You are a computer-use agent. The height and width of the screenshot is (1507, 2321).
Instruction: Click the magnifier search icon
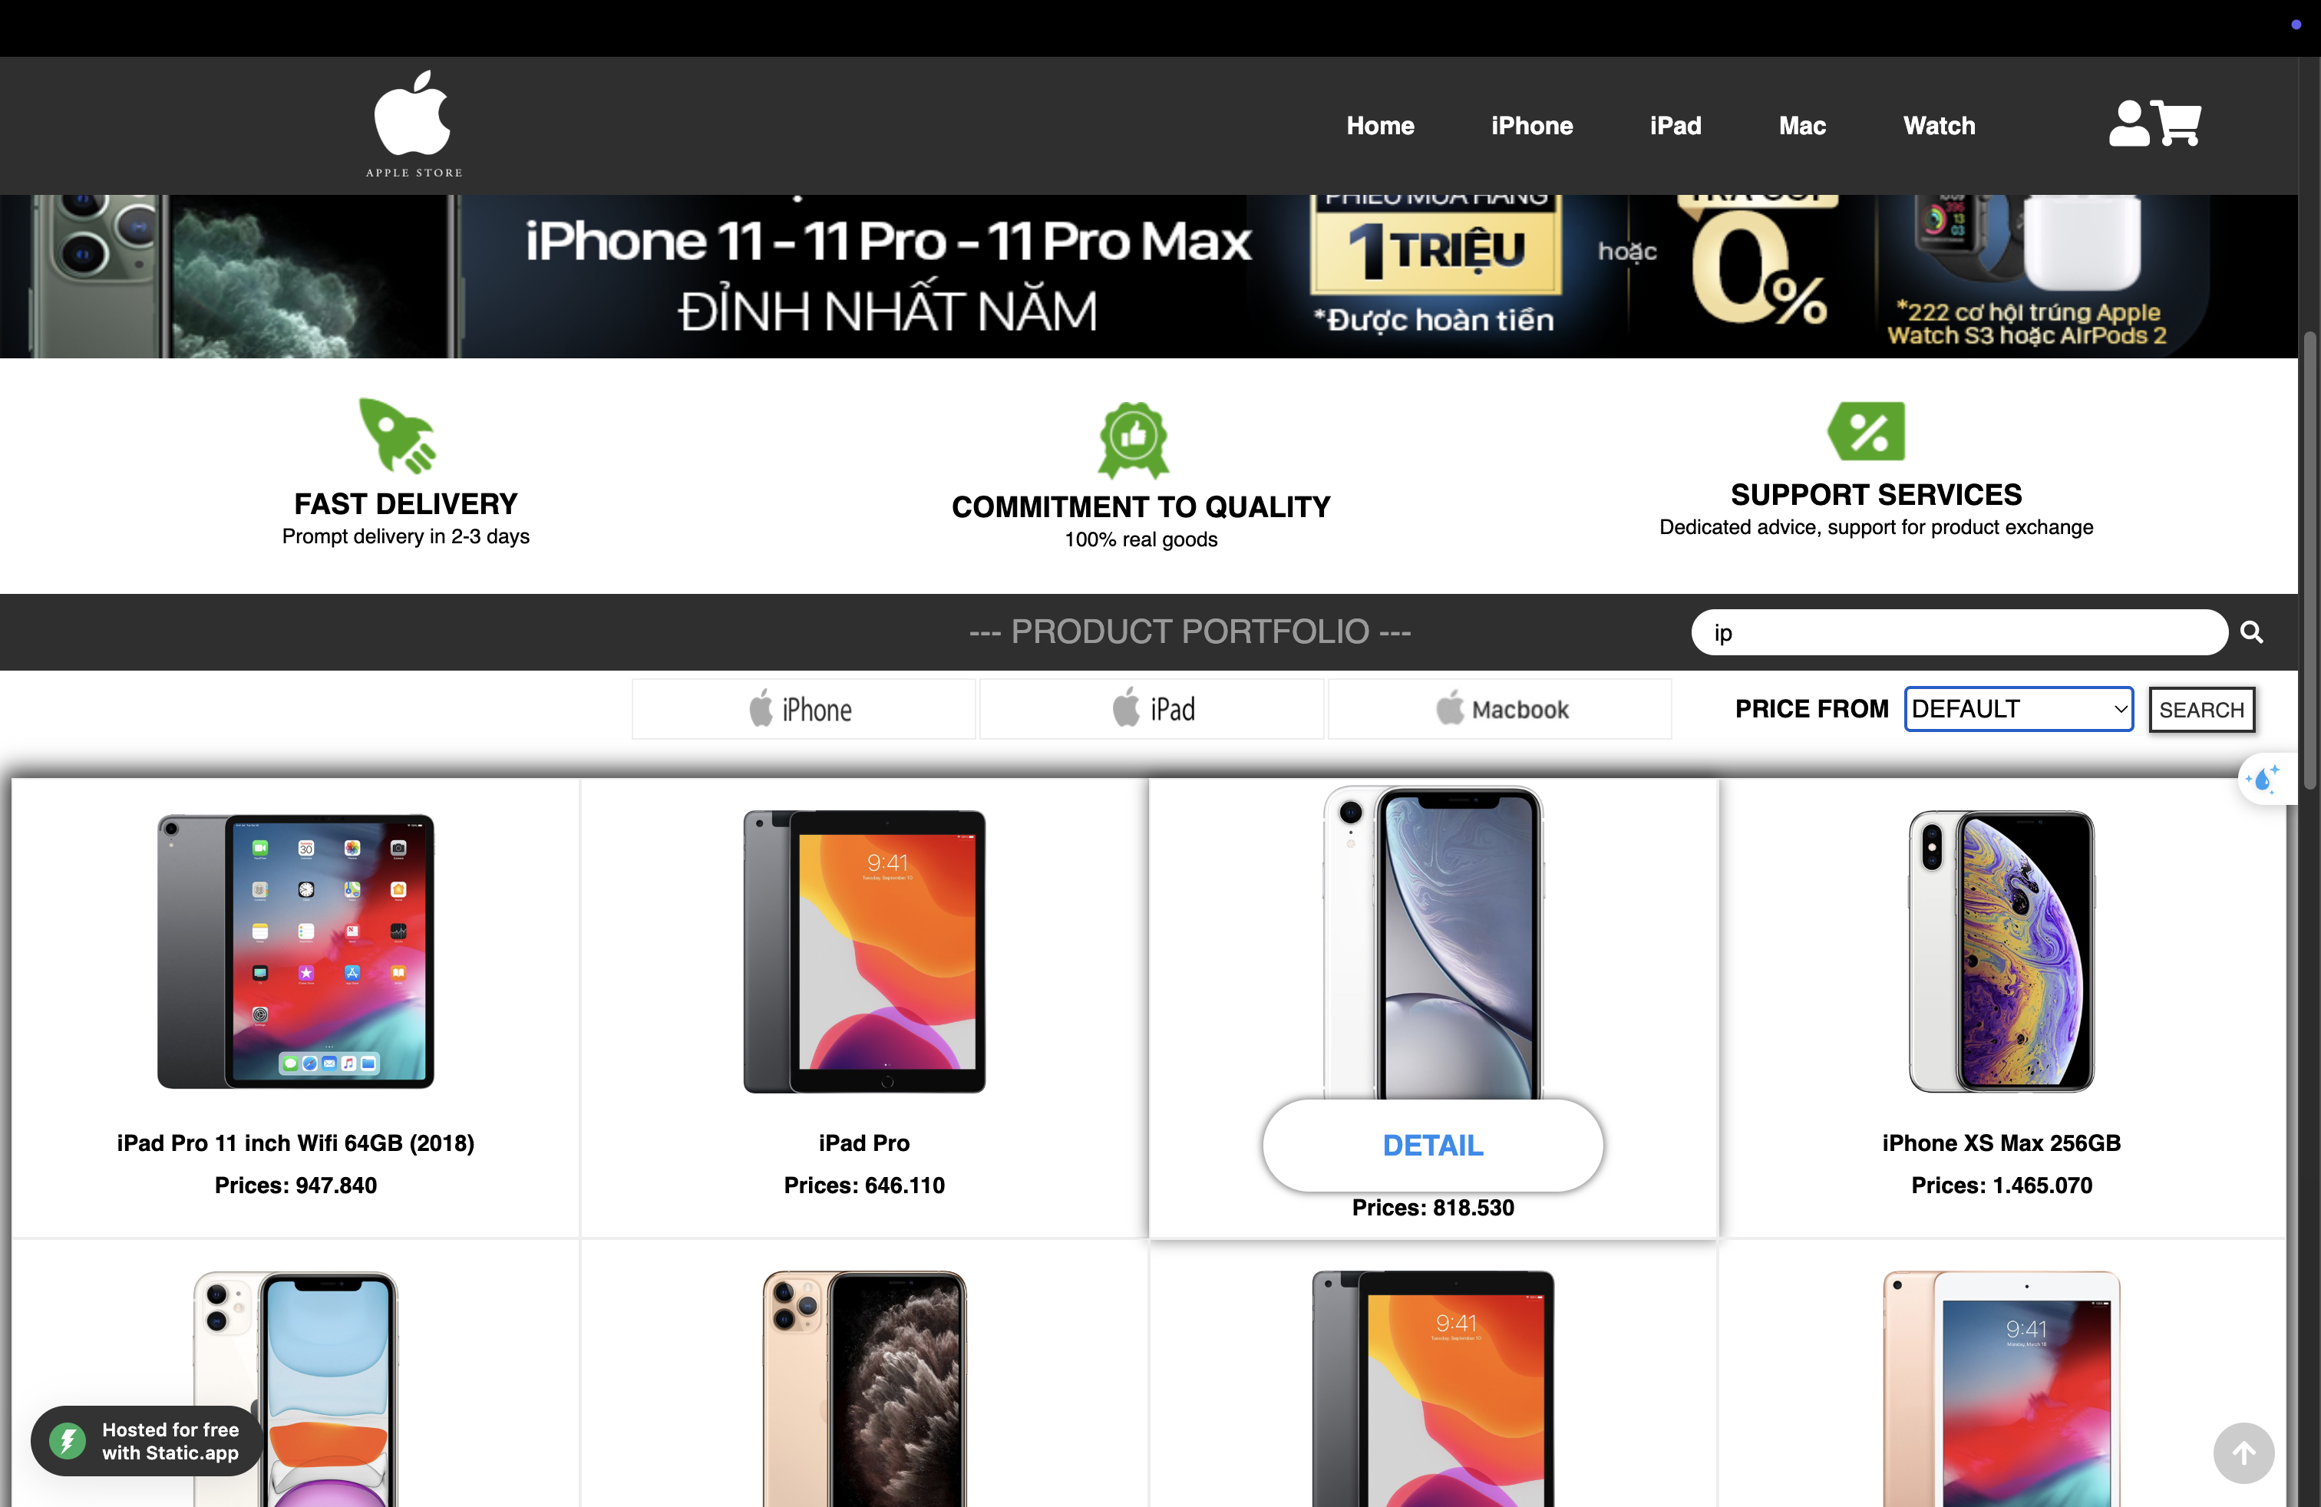2252,631
